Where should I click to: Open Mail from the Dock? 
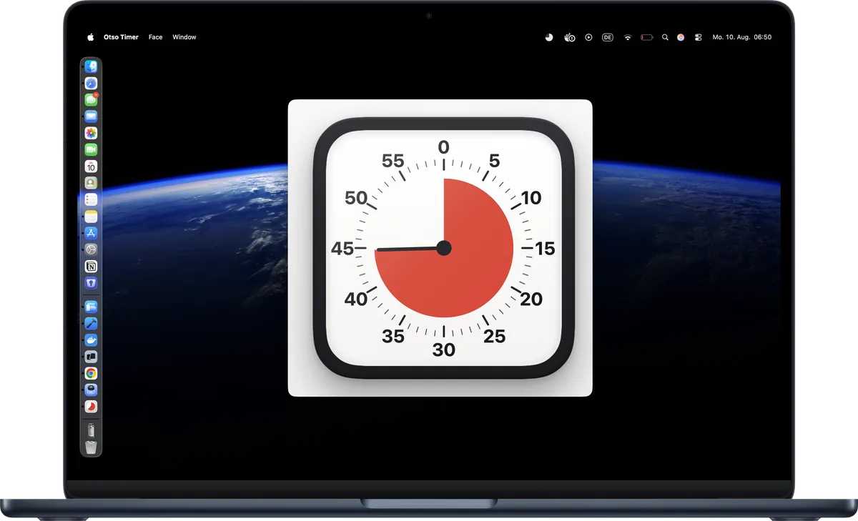pyautogui.click(x=91, y=116)
